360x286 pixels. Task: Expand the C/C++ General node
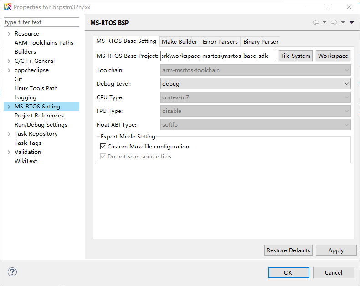pos(9,61)
